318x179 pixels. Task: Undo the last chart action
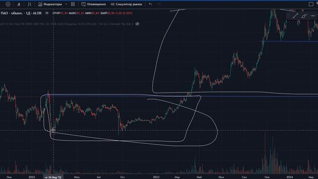[150, 4]
